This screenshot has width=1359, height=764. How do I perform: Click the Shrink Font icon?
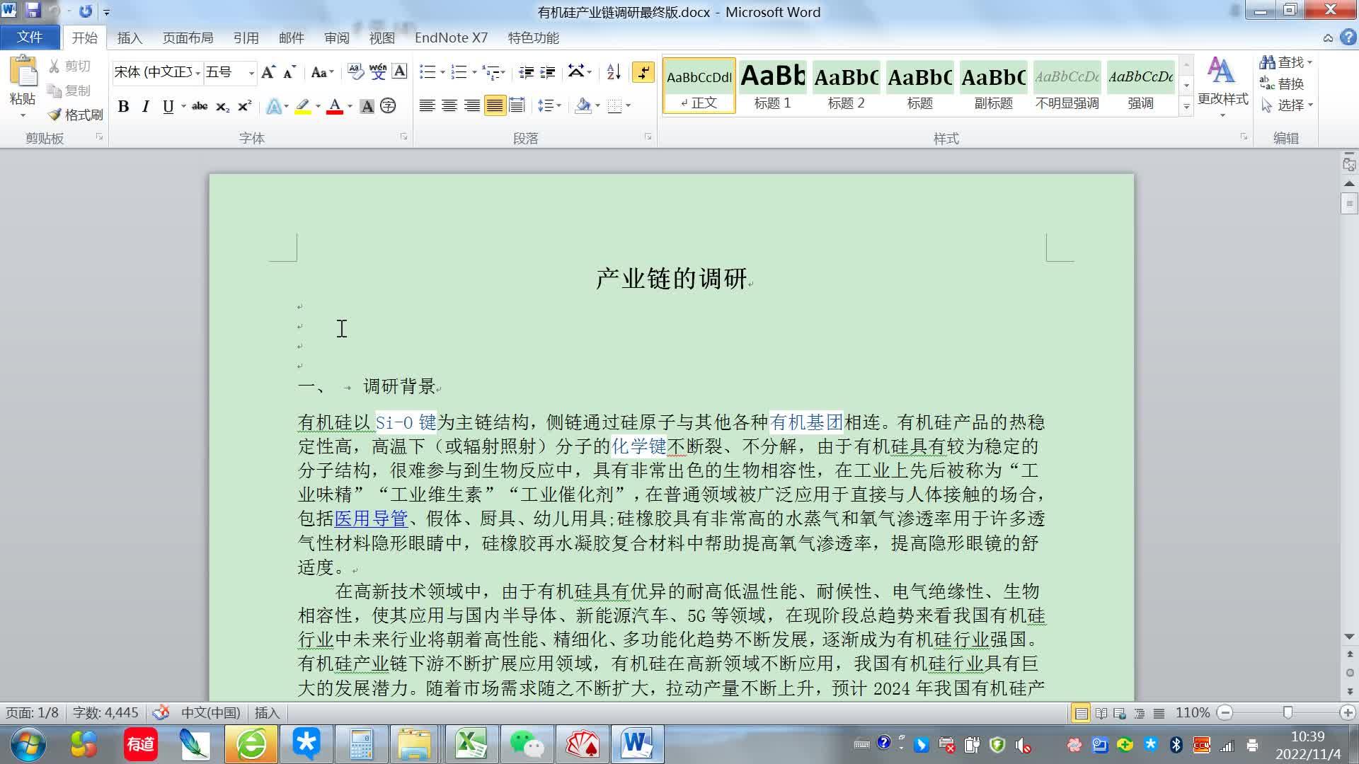[289, 72]
